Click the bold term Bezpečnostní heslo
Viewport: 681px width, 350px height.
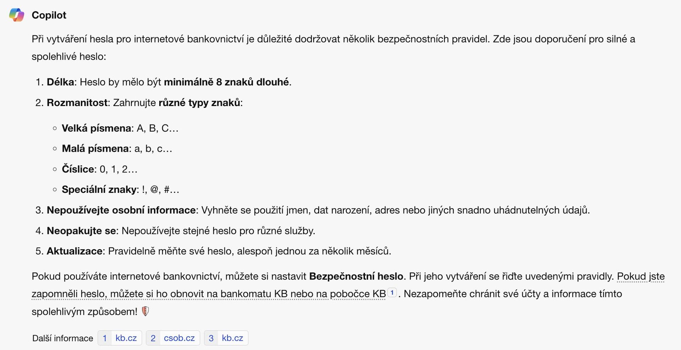(x=356, y=276)
